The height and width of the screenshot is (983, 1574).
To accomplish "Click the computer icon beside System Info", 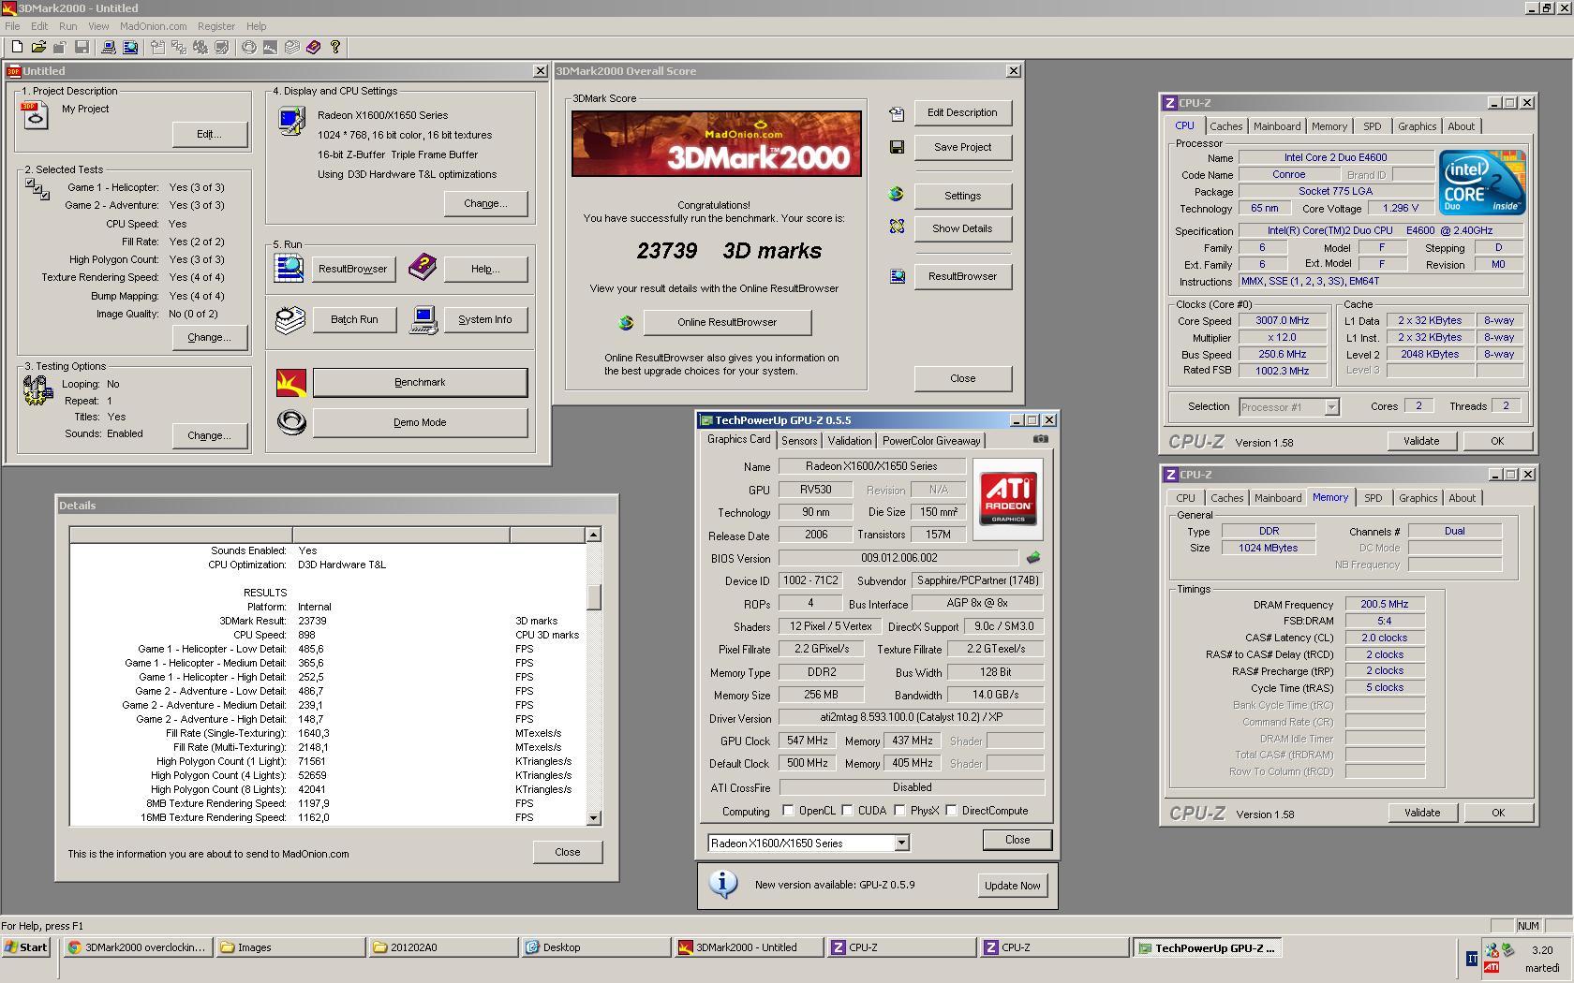I will tap(423, 319).
